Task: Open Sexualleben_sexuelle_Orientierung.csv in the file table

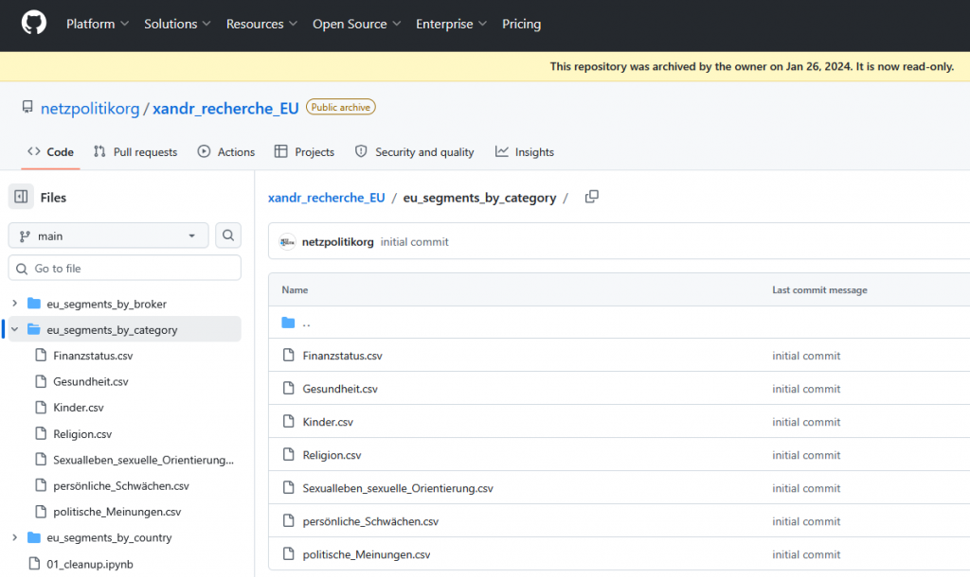Action: pyautogui.click(x=398, y=488)
